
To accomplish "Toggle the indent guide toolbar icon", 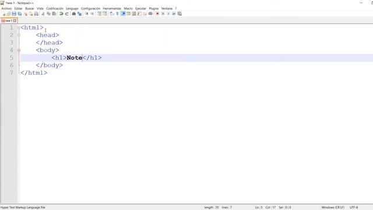I will [x=123, y=14].
